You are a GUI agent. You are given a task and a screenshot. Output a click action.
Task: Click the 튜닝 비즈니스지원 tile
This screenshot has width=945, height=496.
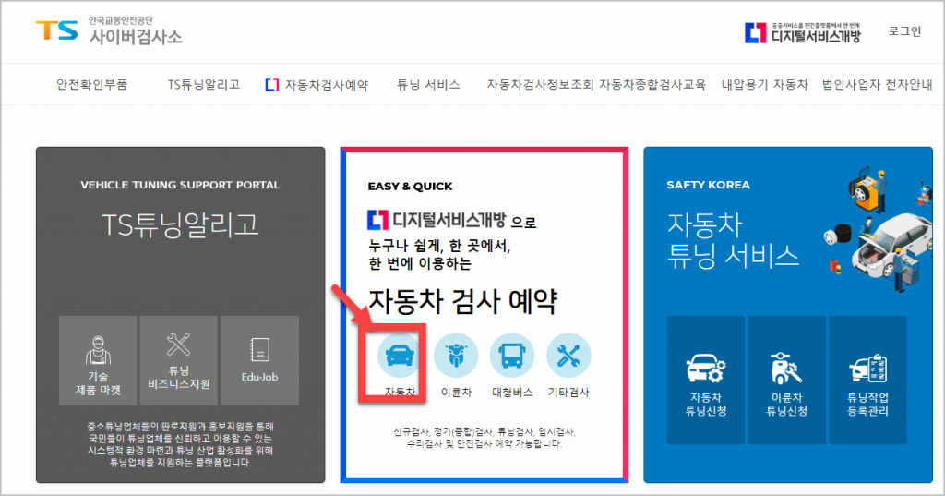pyautogui.click(x=178, y=360)
